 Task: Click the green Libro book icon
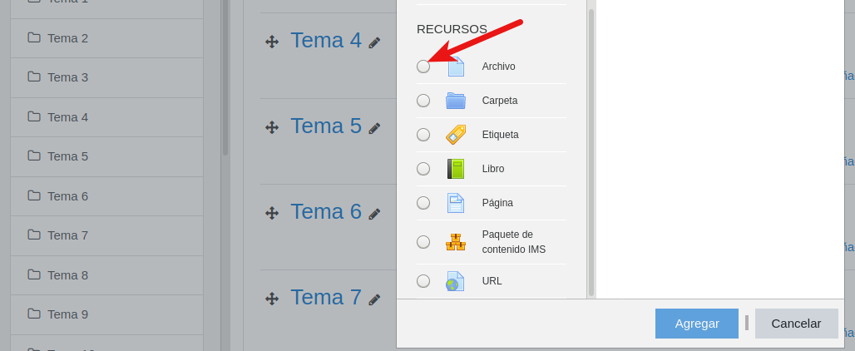456,169
